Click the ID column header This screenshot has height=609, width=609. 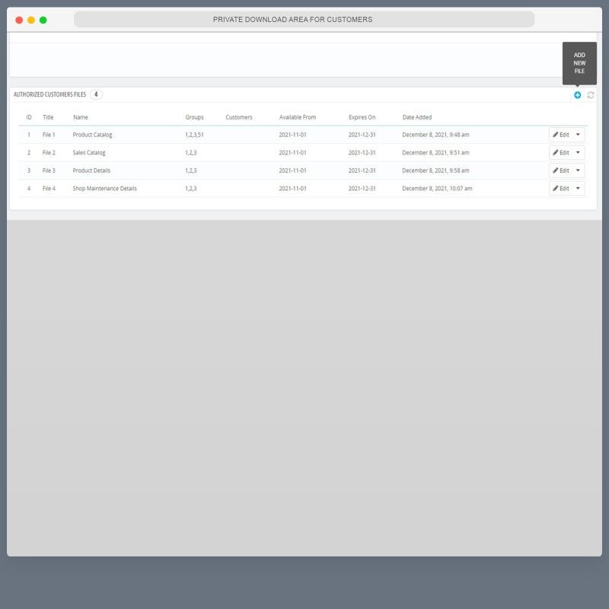tap(29, 117)
